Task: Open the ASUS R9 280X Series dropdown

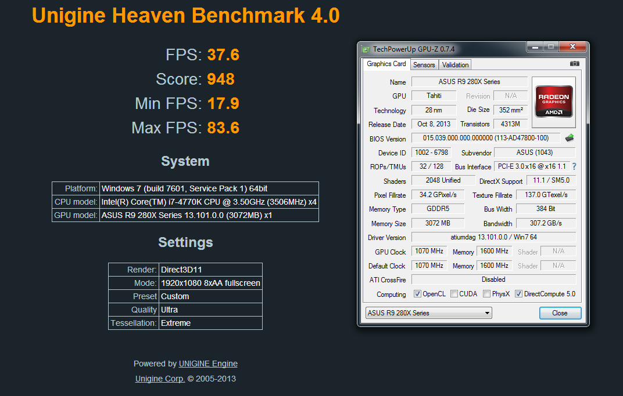Action: pyautogui.click(x=429, y=313)
